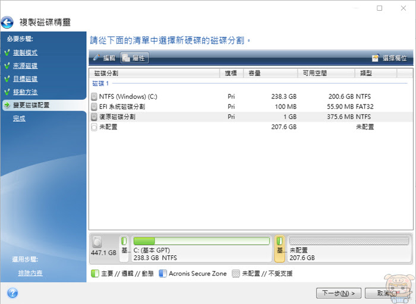This screenshot has width=416, height=304.
Task: Click the grey 未配置 legend swatch
Action: coord(235,274)
